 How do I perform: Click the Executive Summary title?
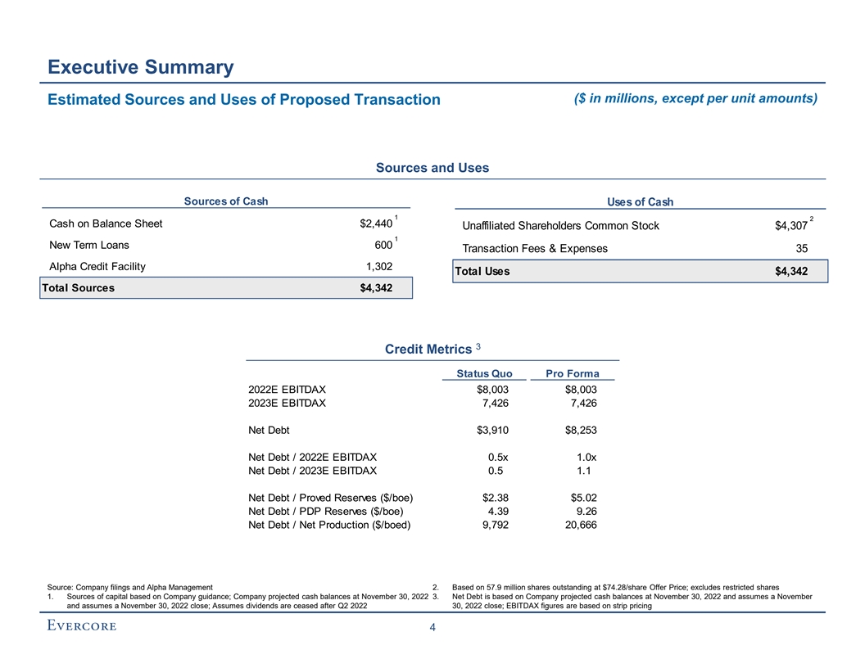tap(140, 66)
